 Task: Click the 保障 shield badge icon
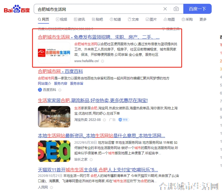click(x=124, y=120)
